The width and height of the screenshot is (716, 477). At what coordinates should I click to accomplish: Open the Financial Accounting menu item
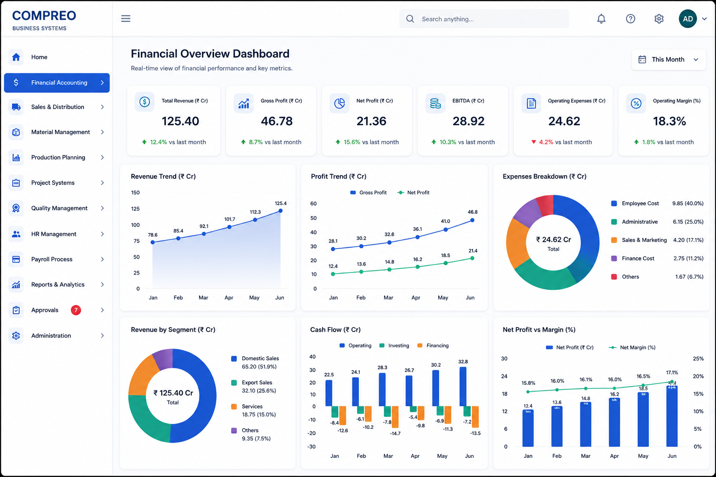(57, 82)
